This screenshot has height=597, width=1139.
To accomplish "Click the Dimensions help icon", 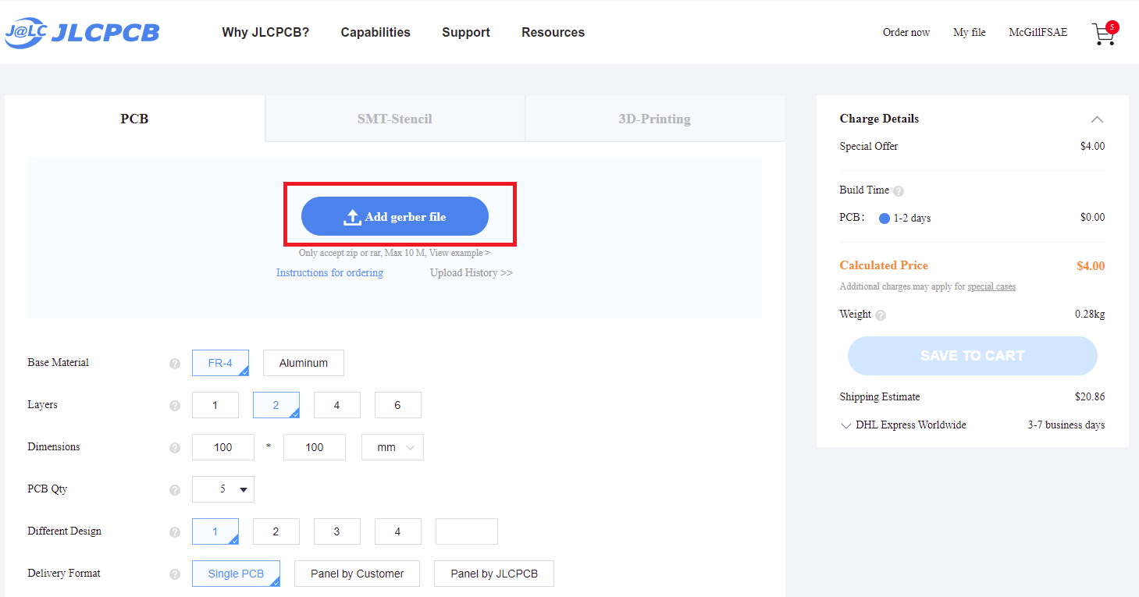I will coord(175,448).
